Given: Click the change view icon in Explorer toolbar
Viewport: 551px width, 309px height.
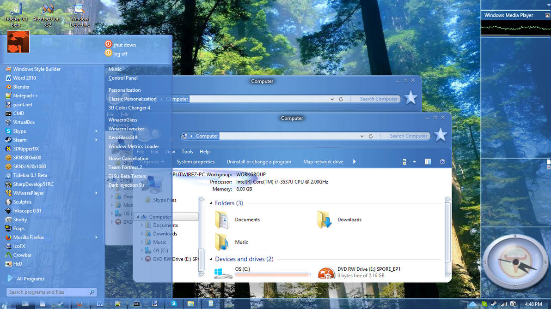Looking at the screenshot, I should click(x=404, y=162).
